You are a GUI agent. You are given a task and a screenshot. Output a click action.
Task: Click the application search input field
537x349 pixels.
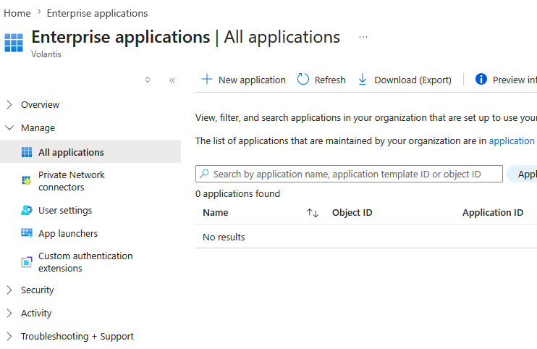coord(349,174)
